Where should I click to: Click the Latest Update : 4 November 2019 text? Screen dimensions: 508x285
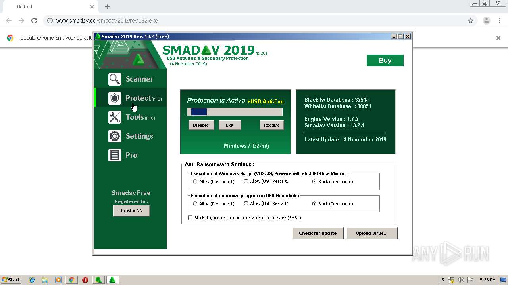[345, 139]
